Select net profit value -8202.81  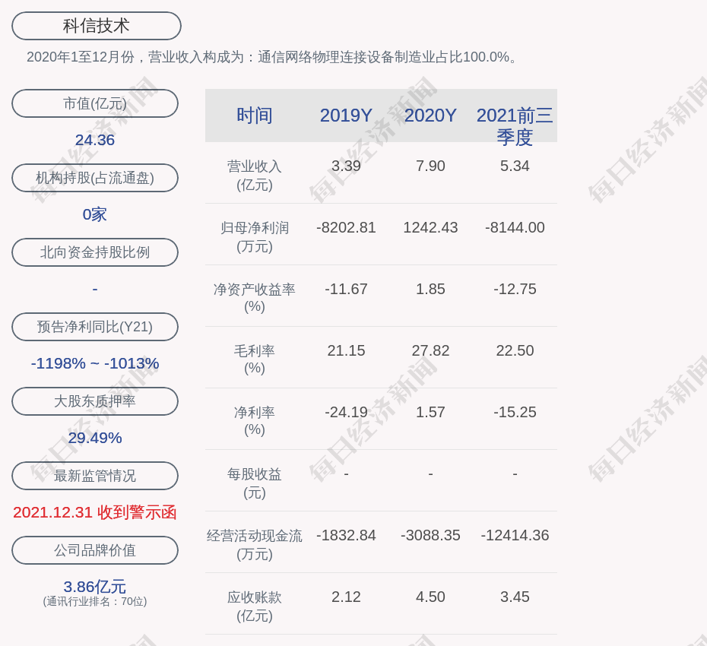(x=347, y=227)
